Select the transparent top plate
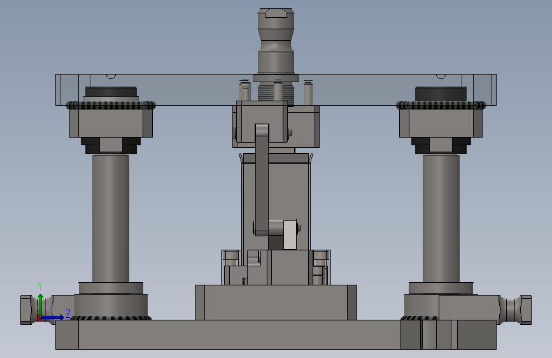The image size is (552, 358). pos(276,89)
